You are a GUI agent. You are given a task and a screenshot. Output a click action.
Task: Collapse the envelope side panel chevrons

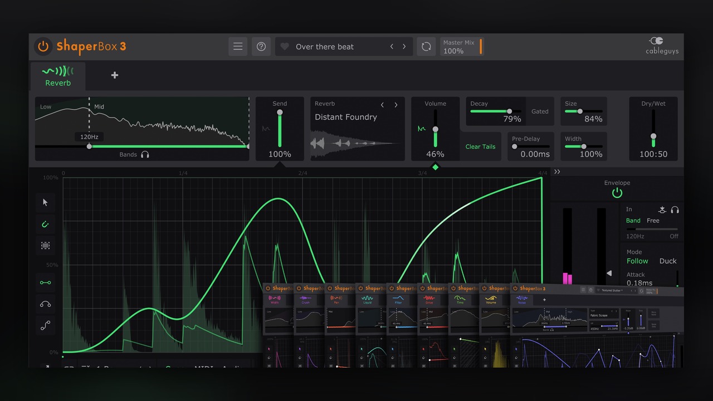coord(557,172)
